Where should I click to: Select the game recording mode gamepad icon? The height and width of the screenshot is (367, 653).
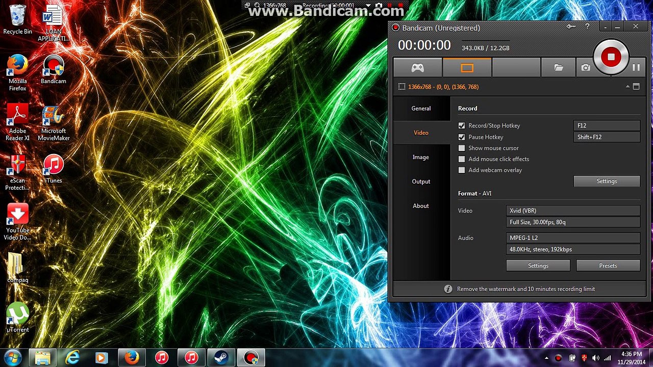point(418,68)
